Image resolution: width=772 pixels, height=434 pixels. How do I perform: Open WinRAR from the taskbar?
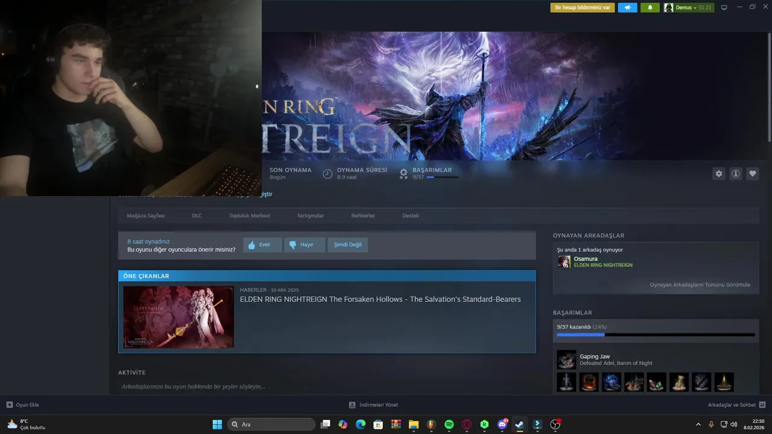pos(396,424)
